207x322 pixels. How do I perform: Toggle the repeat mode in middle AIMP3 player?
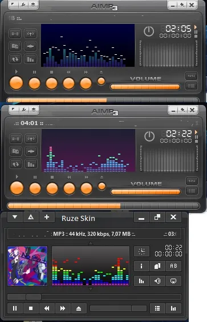pyautogui.click(x=16, y=164)
